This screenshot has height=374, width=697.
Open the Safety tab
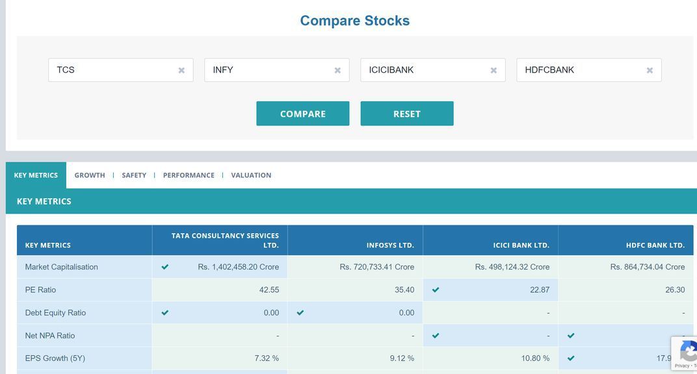pyautogui.click(x=134, y=175)
